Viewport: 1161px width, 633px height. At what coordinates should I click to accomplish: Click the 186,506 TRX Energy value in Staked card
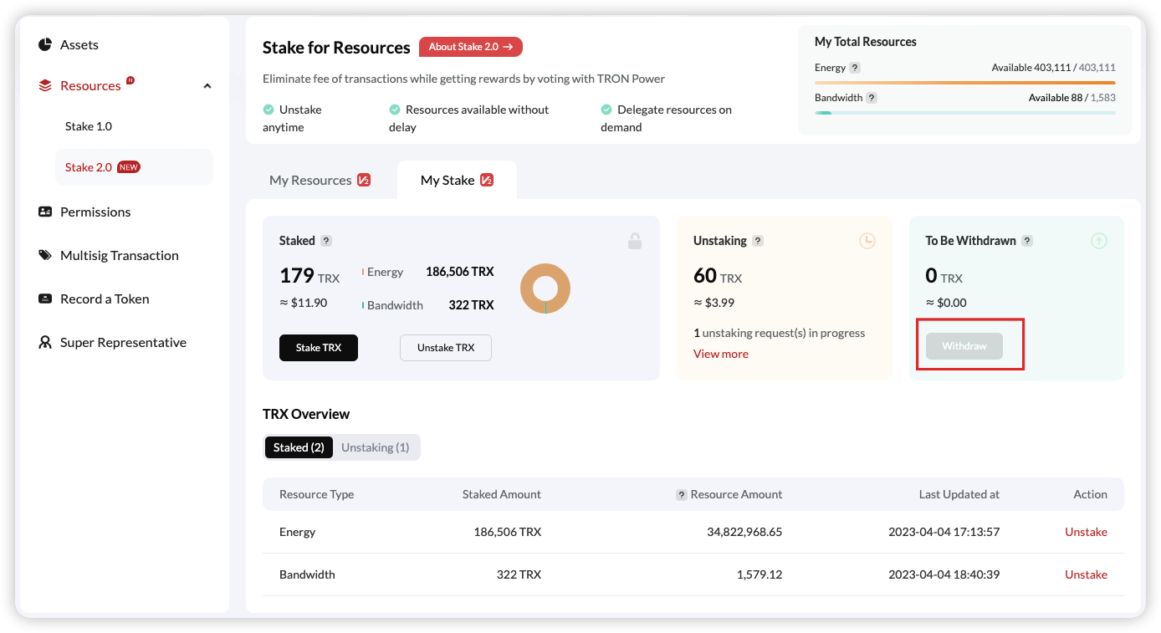[460, 272]
